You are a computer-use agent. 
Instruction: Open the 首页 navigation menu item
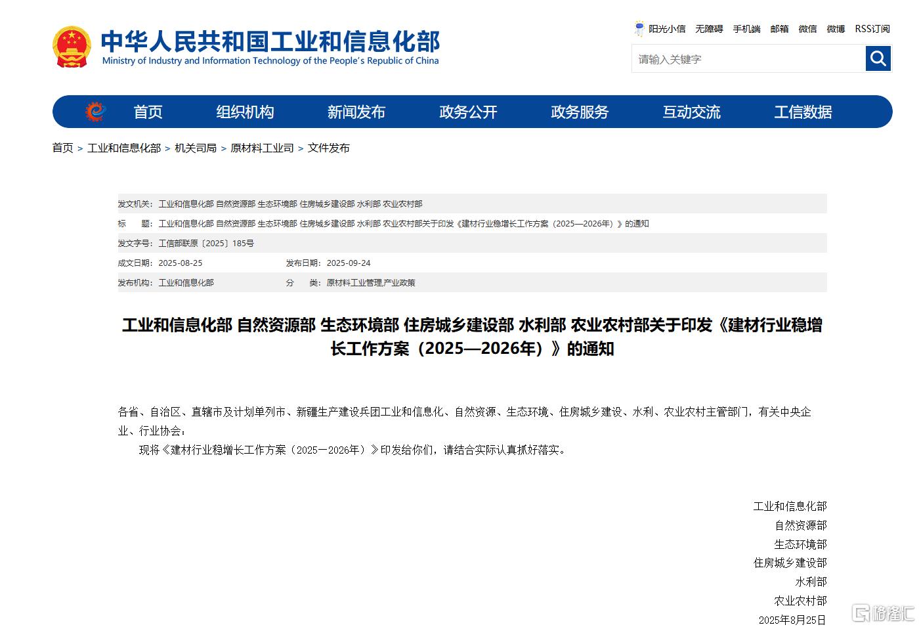coord(148,112)
